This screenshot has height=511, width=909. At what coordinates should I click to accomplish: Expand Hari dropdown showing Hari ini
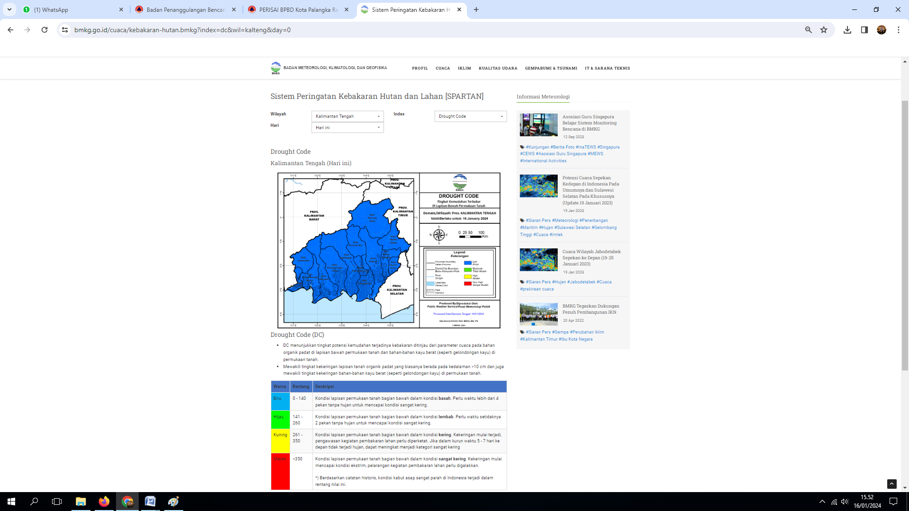coord(348,128)
